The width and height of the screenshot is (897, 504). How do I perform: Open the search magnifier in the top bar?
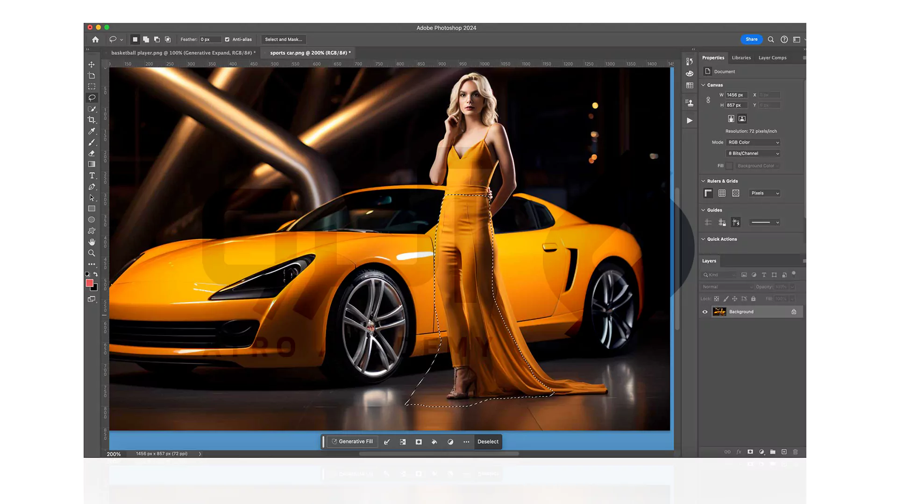pyautogui.click(x=771, y=40)
